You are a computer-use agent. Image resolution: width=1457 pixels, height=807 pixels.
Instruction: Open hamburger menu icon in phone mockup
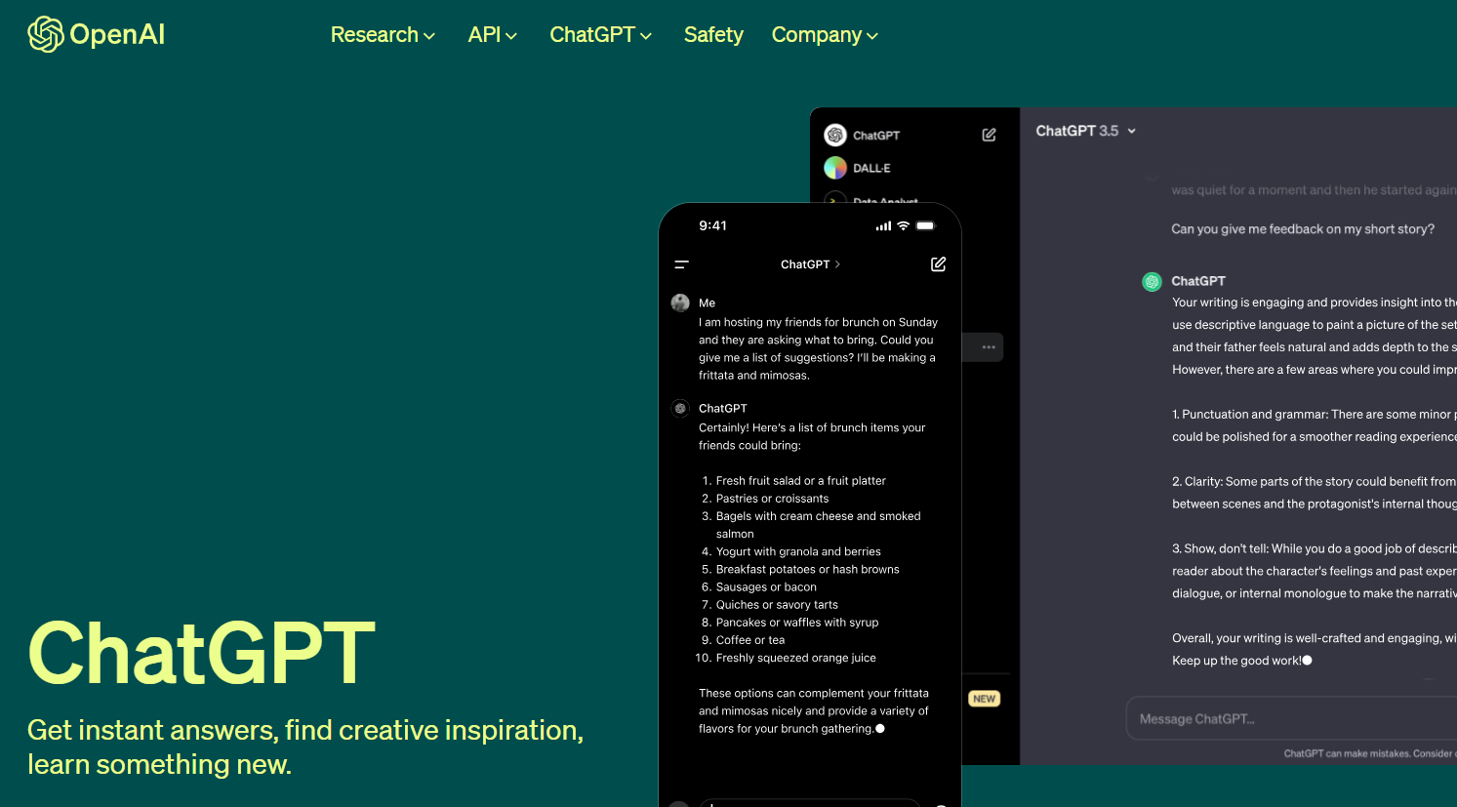(681, 264)
